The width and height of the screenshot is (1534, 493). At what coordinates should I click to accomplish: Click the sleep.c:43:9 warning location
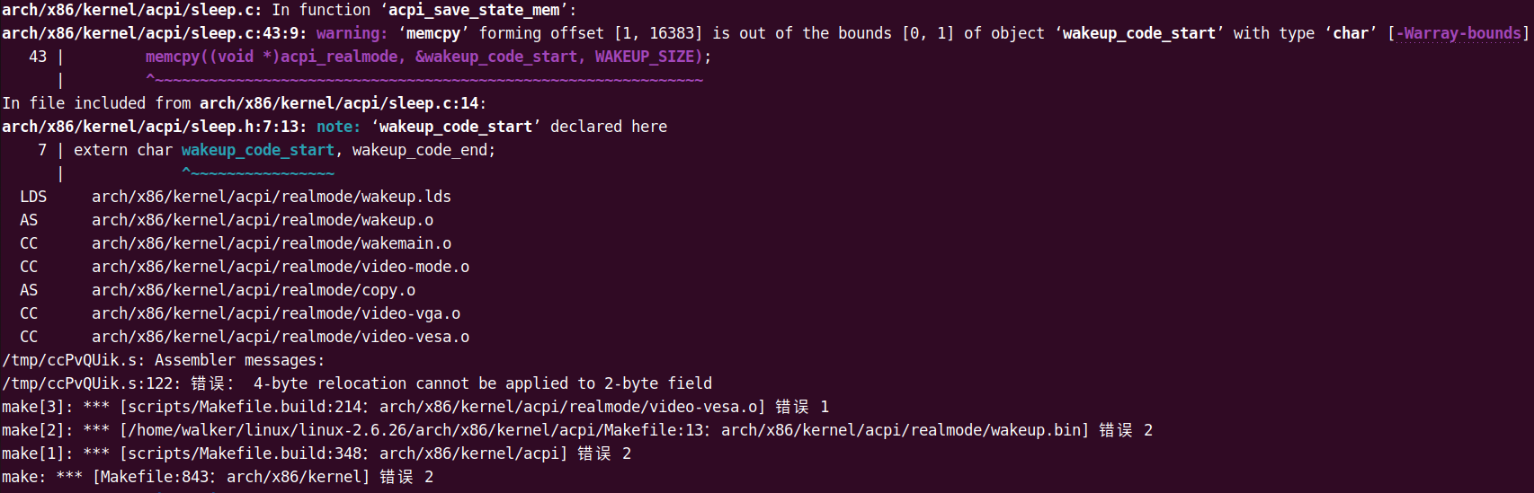click(154, 33)
